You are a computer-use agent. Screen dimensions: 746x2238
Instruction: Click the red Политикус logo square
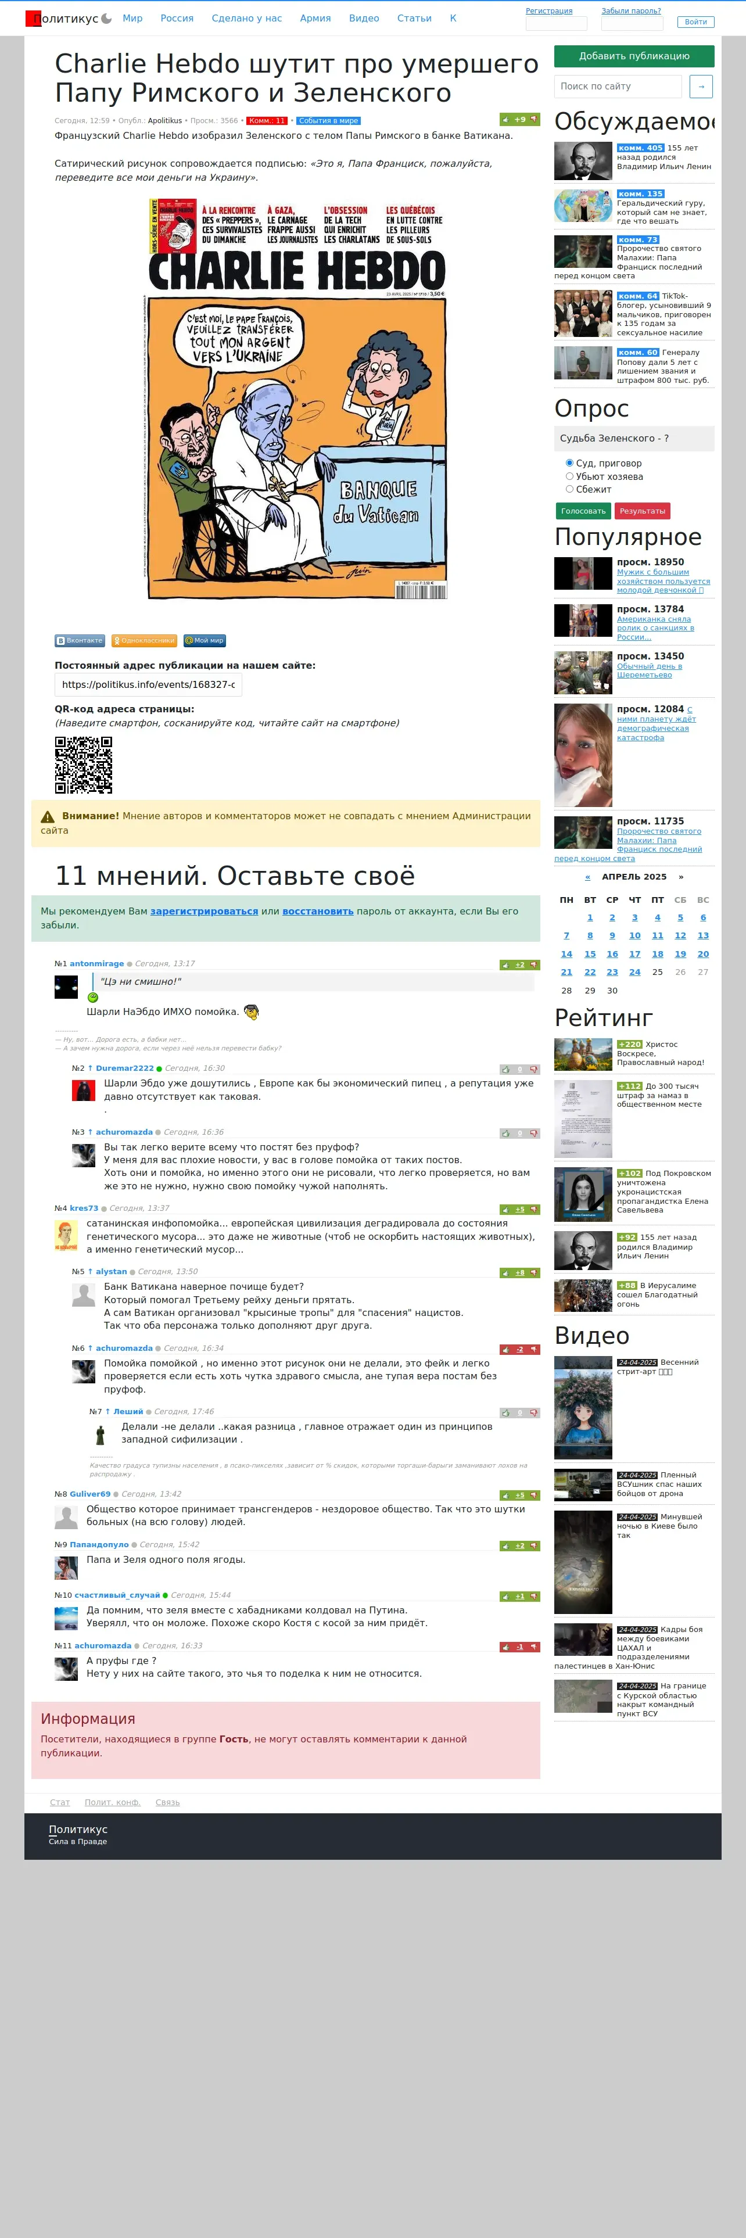click(33, 18)
